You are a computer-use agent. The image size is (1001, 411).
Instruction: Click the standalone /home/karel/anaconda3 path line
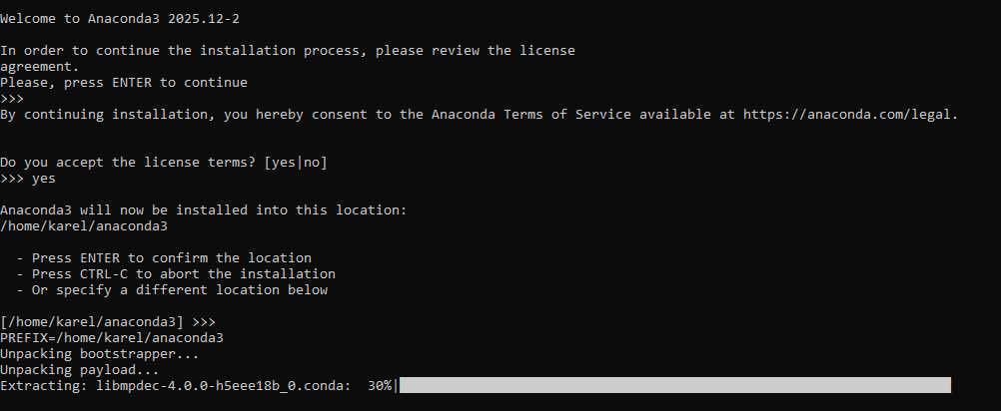[x=84, y=225]
